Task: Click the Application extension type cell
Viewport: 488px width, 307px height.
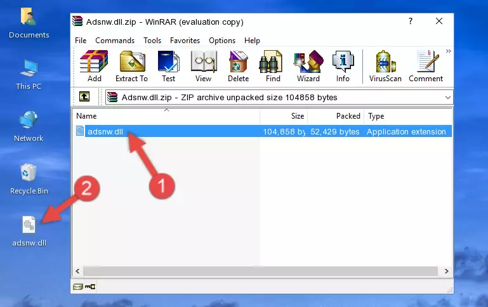Action: click(x=406, y=131)
